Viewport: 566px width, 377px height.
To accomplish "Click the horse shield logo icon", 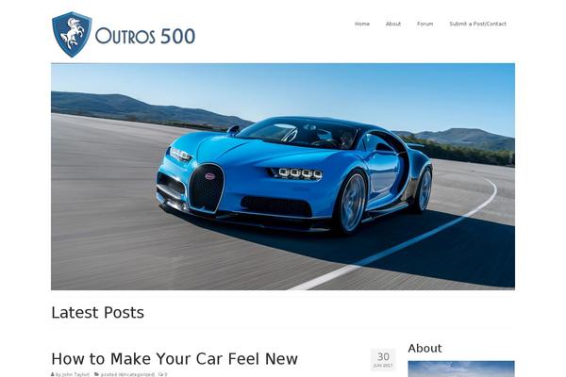I will 72,34.
